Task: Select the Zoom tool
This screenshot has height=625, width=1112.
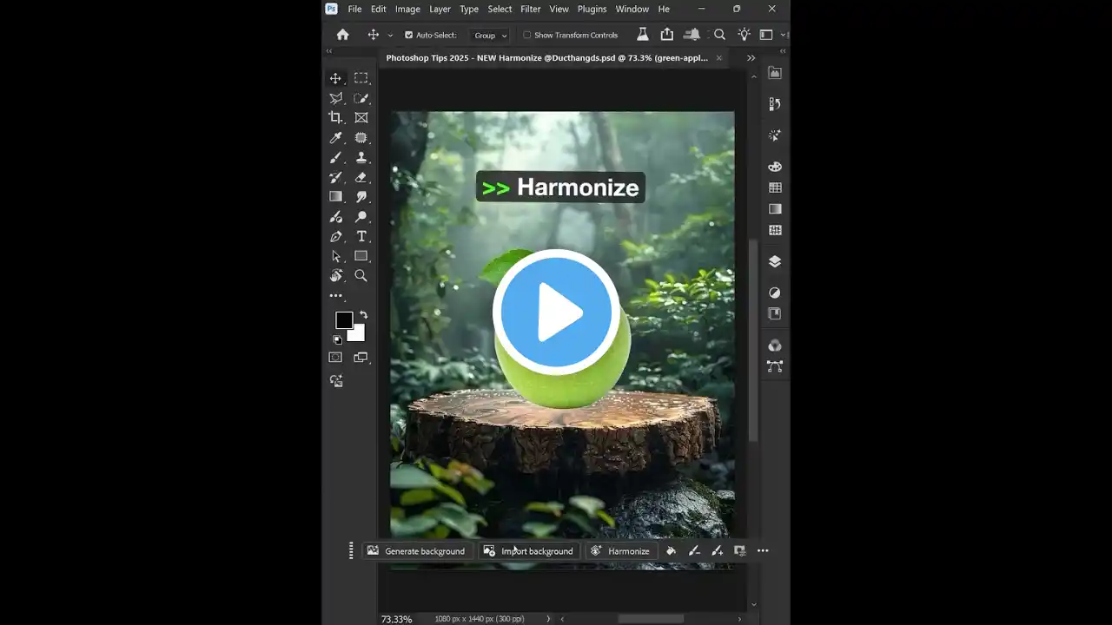Action: click(x=361, y=276)
